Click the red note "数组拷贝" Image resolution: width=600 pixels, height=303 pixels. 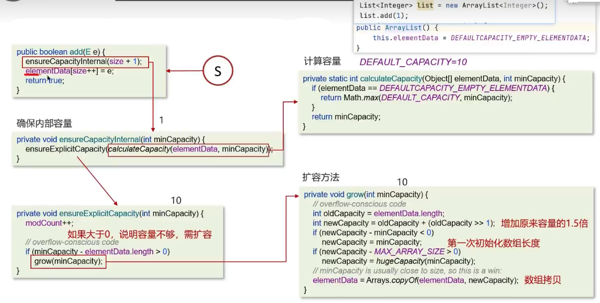point(543,280)
